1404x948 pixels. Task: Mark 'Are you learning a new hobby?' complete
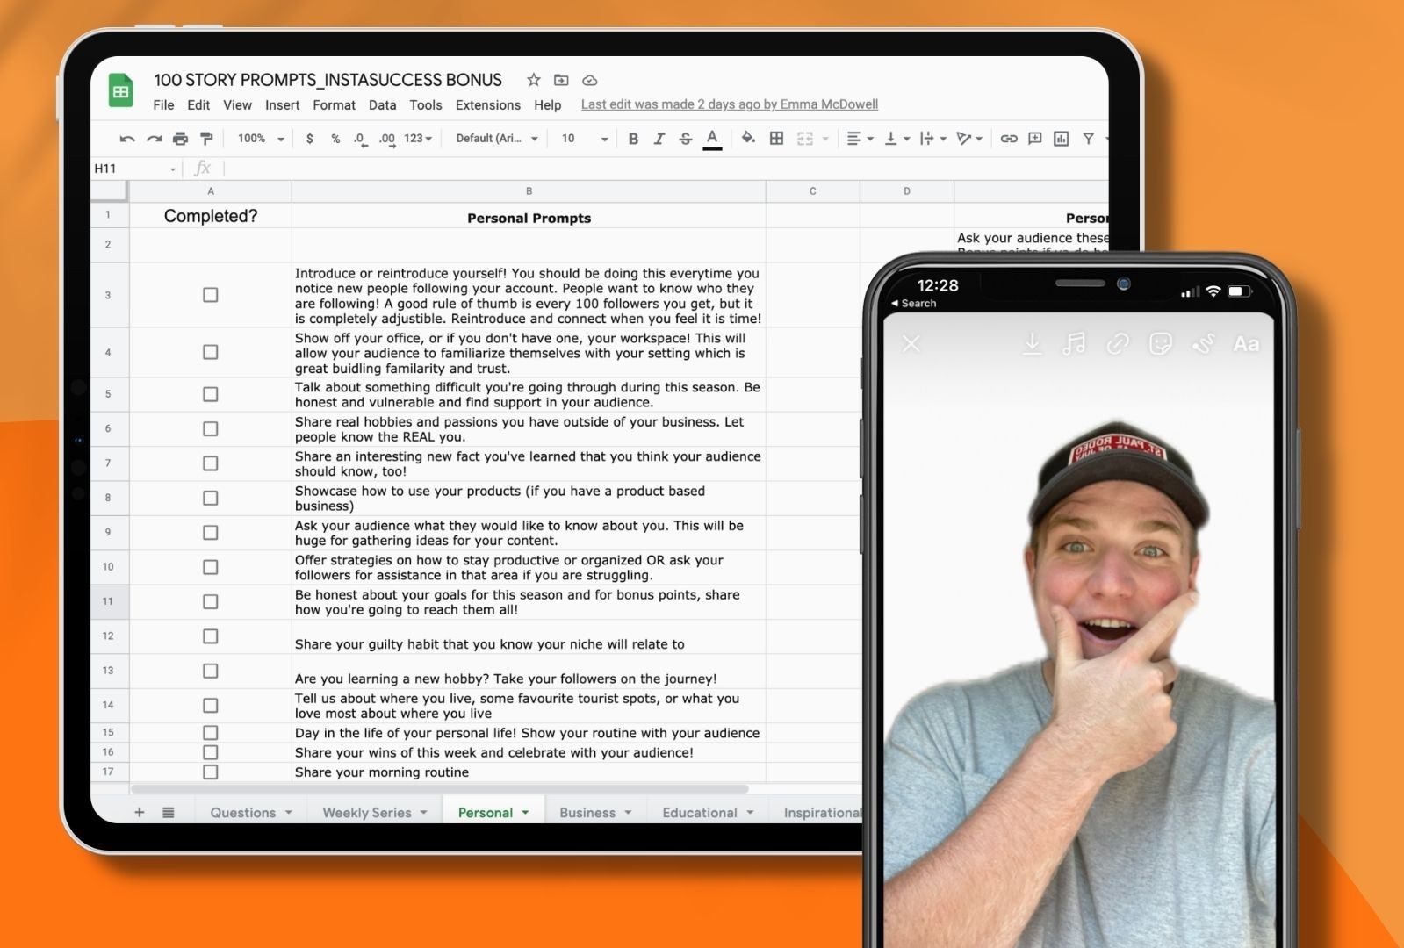point(210,671)
